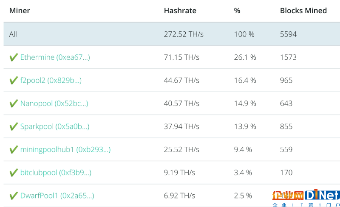Open the DwarfPool1 (0x2a65...) link
The width and height of the screenshot is (340, 207).
57,196
